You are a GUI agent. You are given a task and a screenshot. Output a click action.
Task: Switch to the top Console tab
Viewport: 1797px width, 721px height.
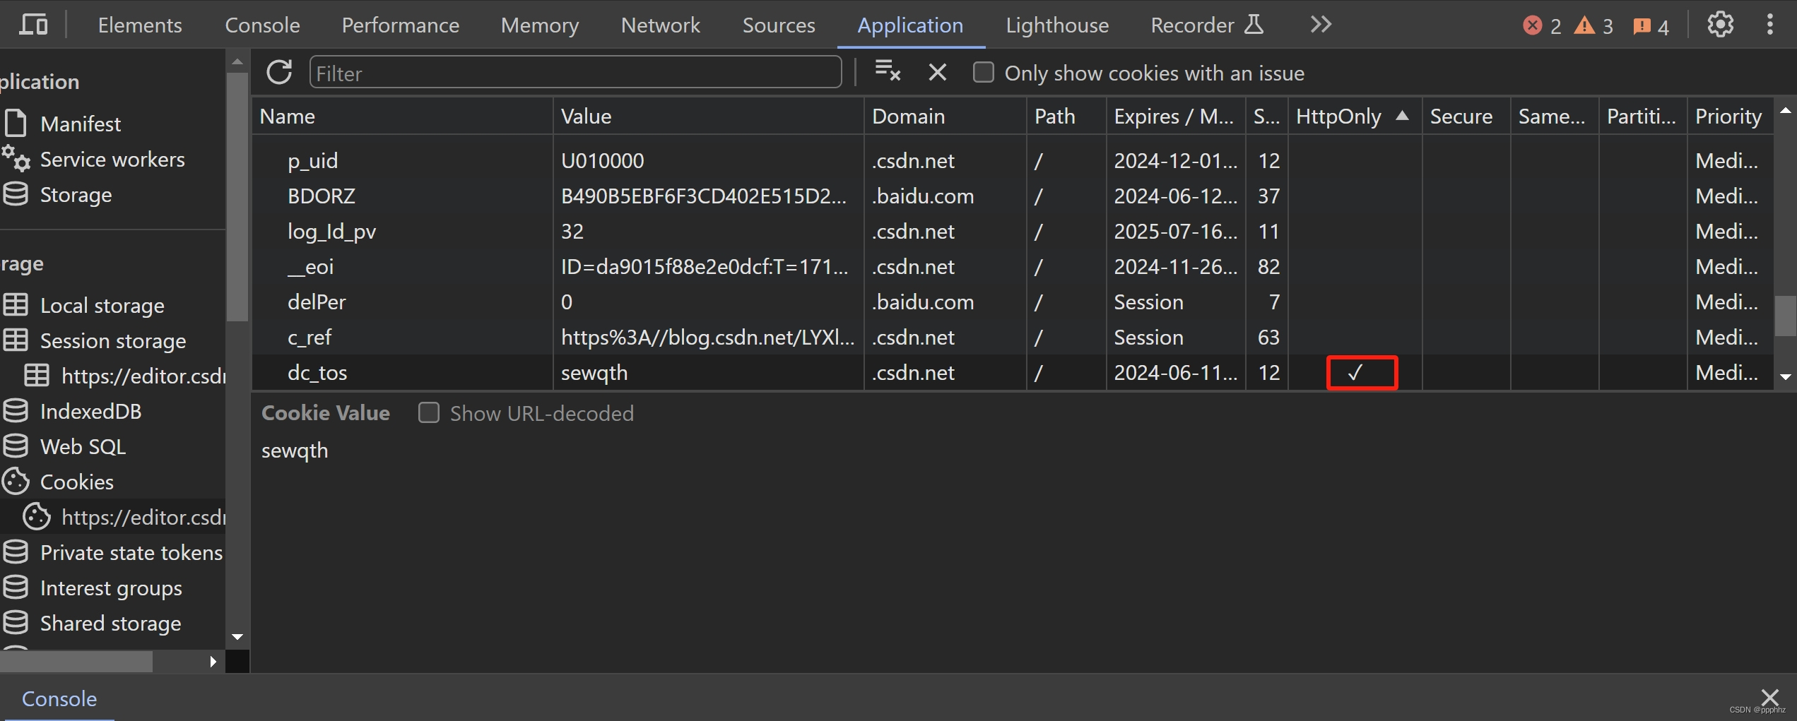tap(262, 25)
